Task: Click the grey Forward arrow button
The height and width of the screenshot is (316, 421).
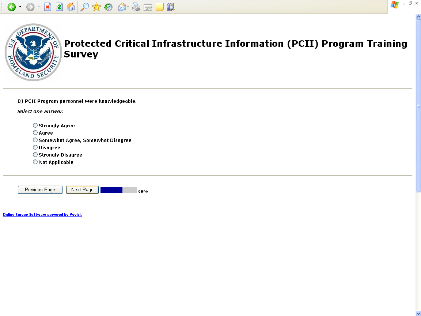Action: 30,7
